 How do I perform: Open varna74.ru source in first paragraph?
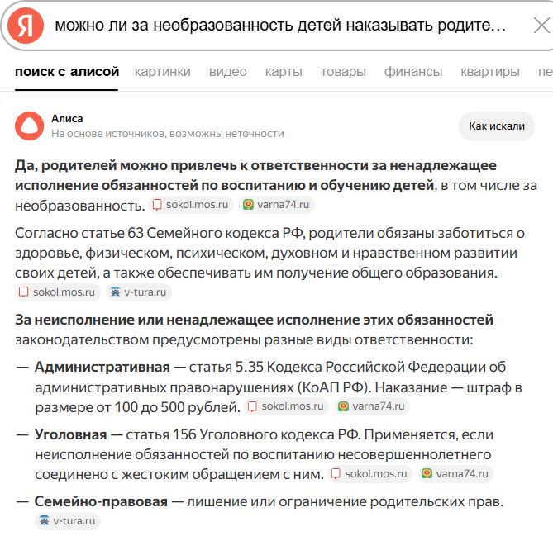pos(277,205)
